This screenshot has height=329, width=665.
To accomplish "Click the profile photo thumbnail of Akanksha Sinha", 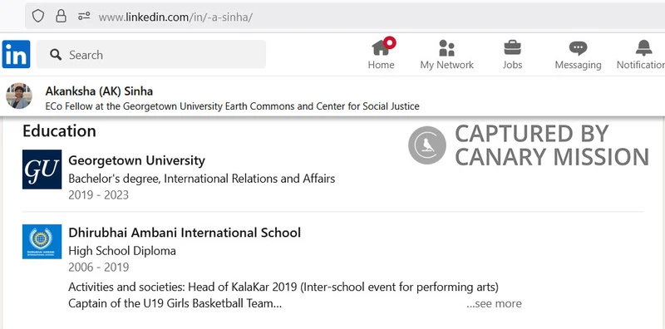I will click(x=18, y=96).
